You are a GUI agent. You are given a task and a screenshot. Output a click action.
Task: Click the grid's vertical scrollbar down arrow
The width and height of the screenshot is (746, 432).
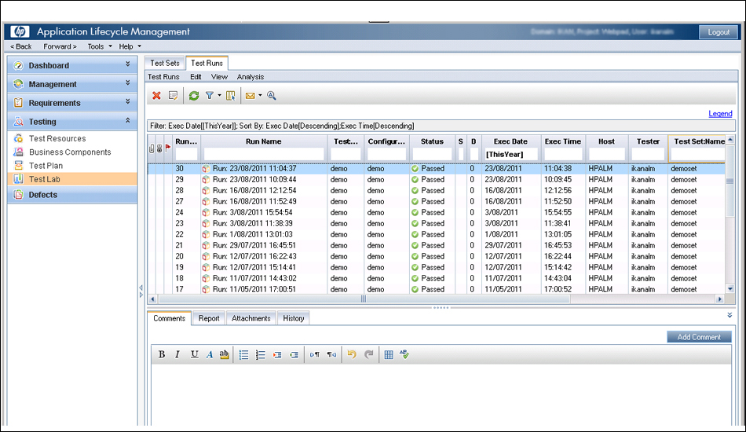(x=730, y=289)
